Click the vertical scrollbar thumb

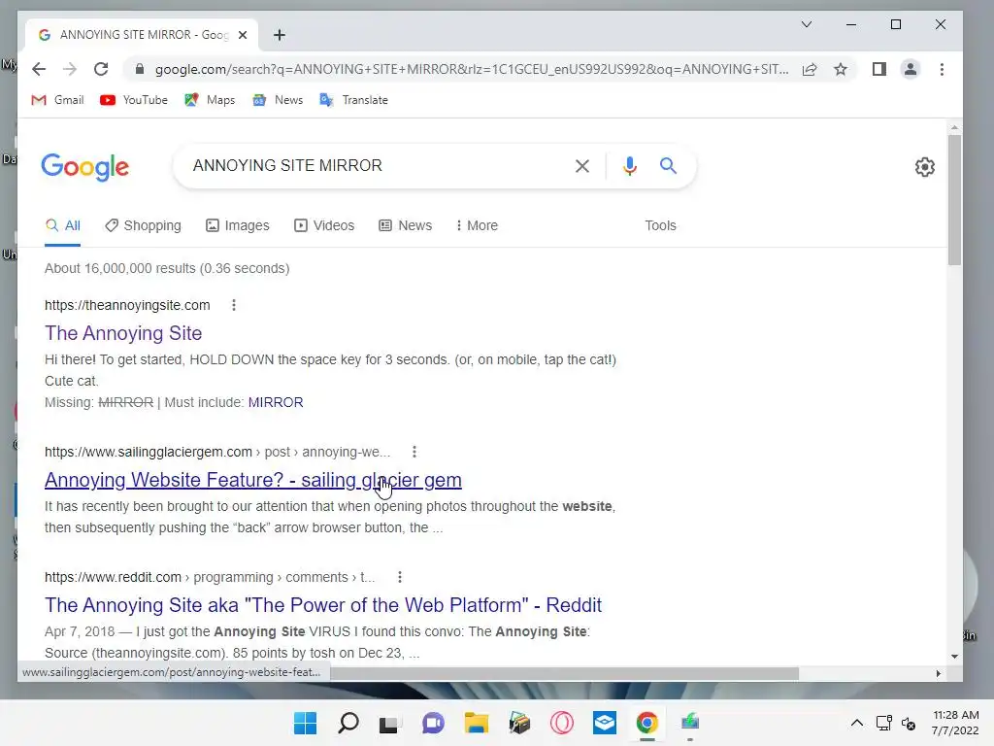point(955,200)
